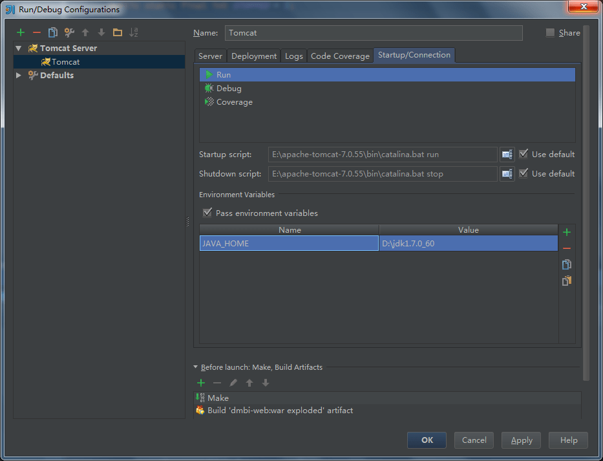This screenshot has height=461, width=603.
Task: Apply the configuration changes
Action: (521, 440)
